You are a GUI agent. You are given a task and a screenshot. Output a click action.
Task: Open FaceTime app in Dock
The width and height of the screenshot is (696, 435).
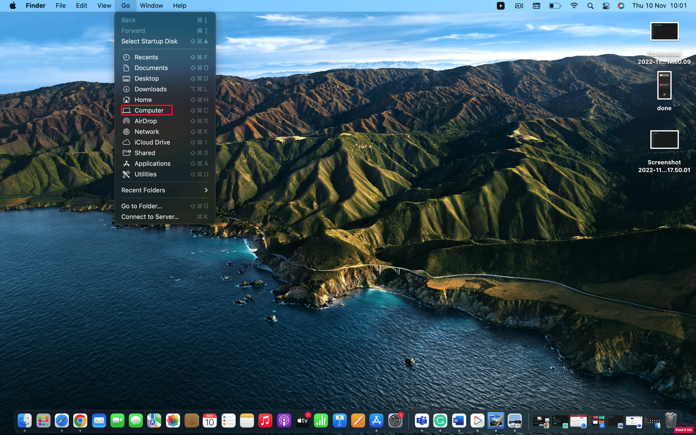(x=117, y=421)
